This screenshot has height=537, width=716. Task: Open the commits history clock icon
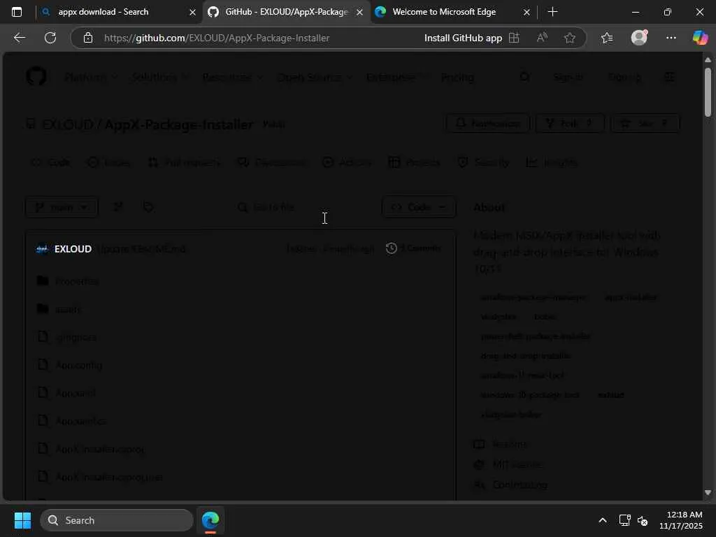392,248
